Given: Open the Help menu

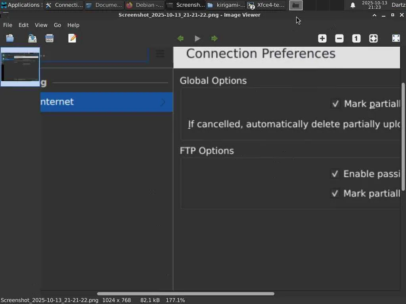Looking at the screenshot, I should pos(73,25).
